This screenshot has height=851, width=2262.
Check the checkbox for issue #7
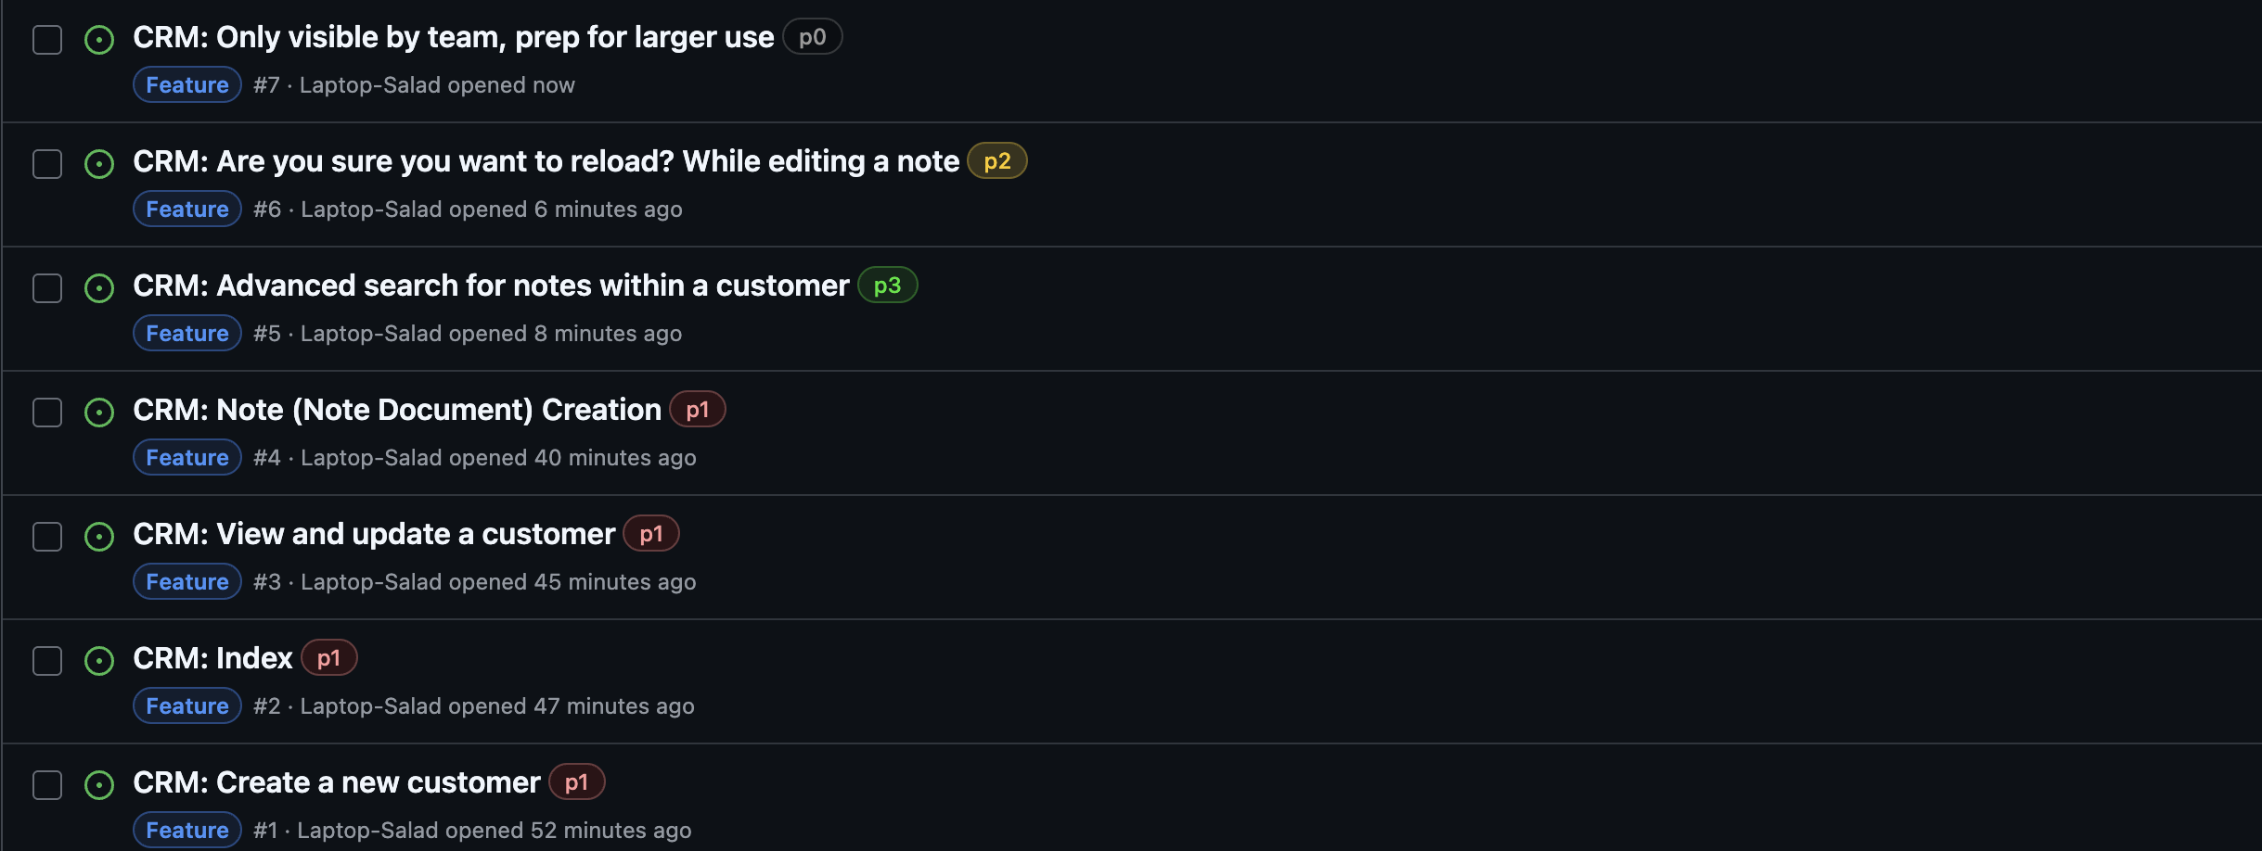pos(47,40)
